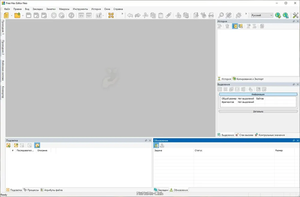Open the Справка menu

[x=118, y=9]
